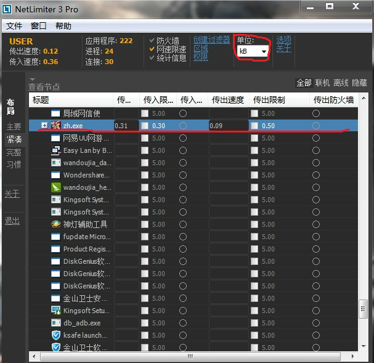Open the 单位 kB unit dropdown

253,51
